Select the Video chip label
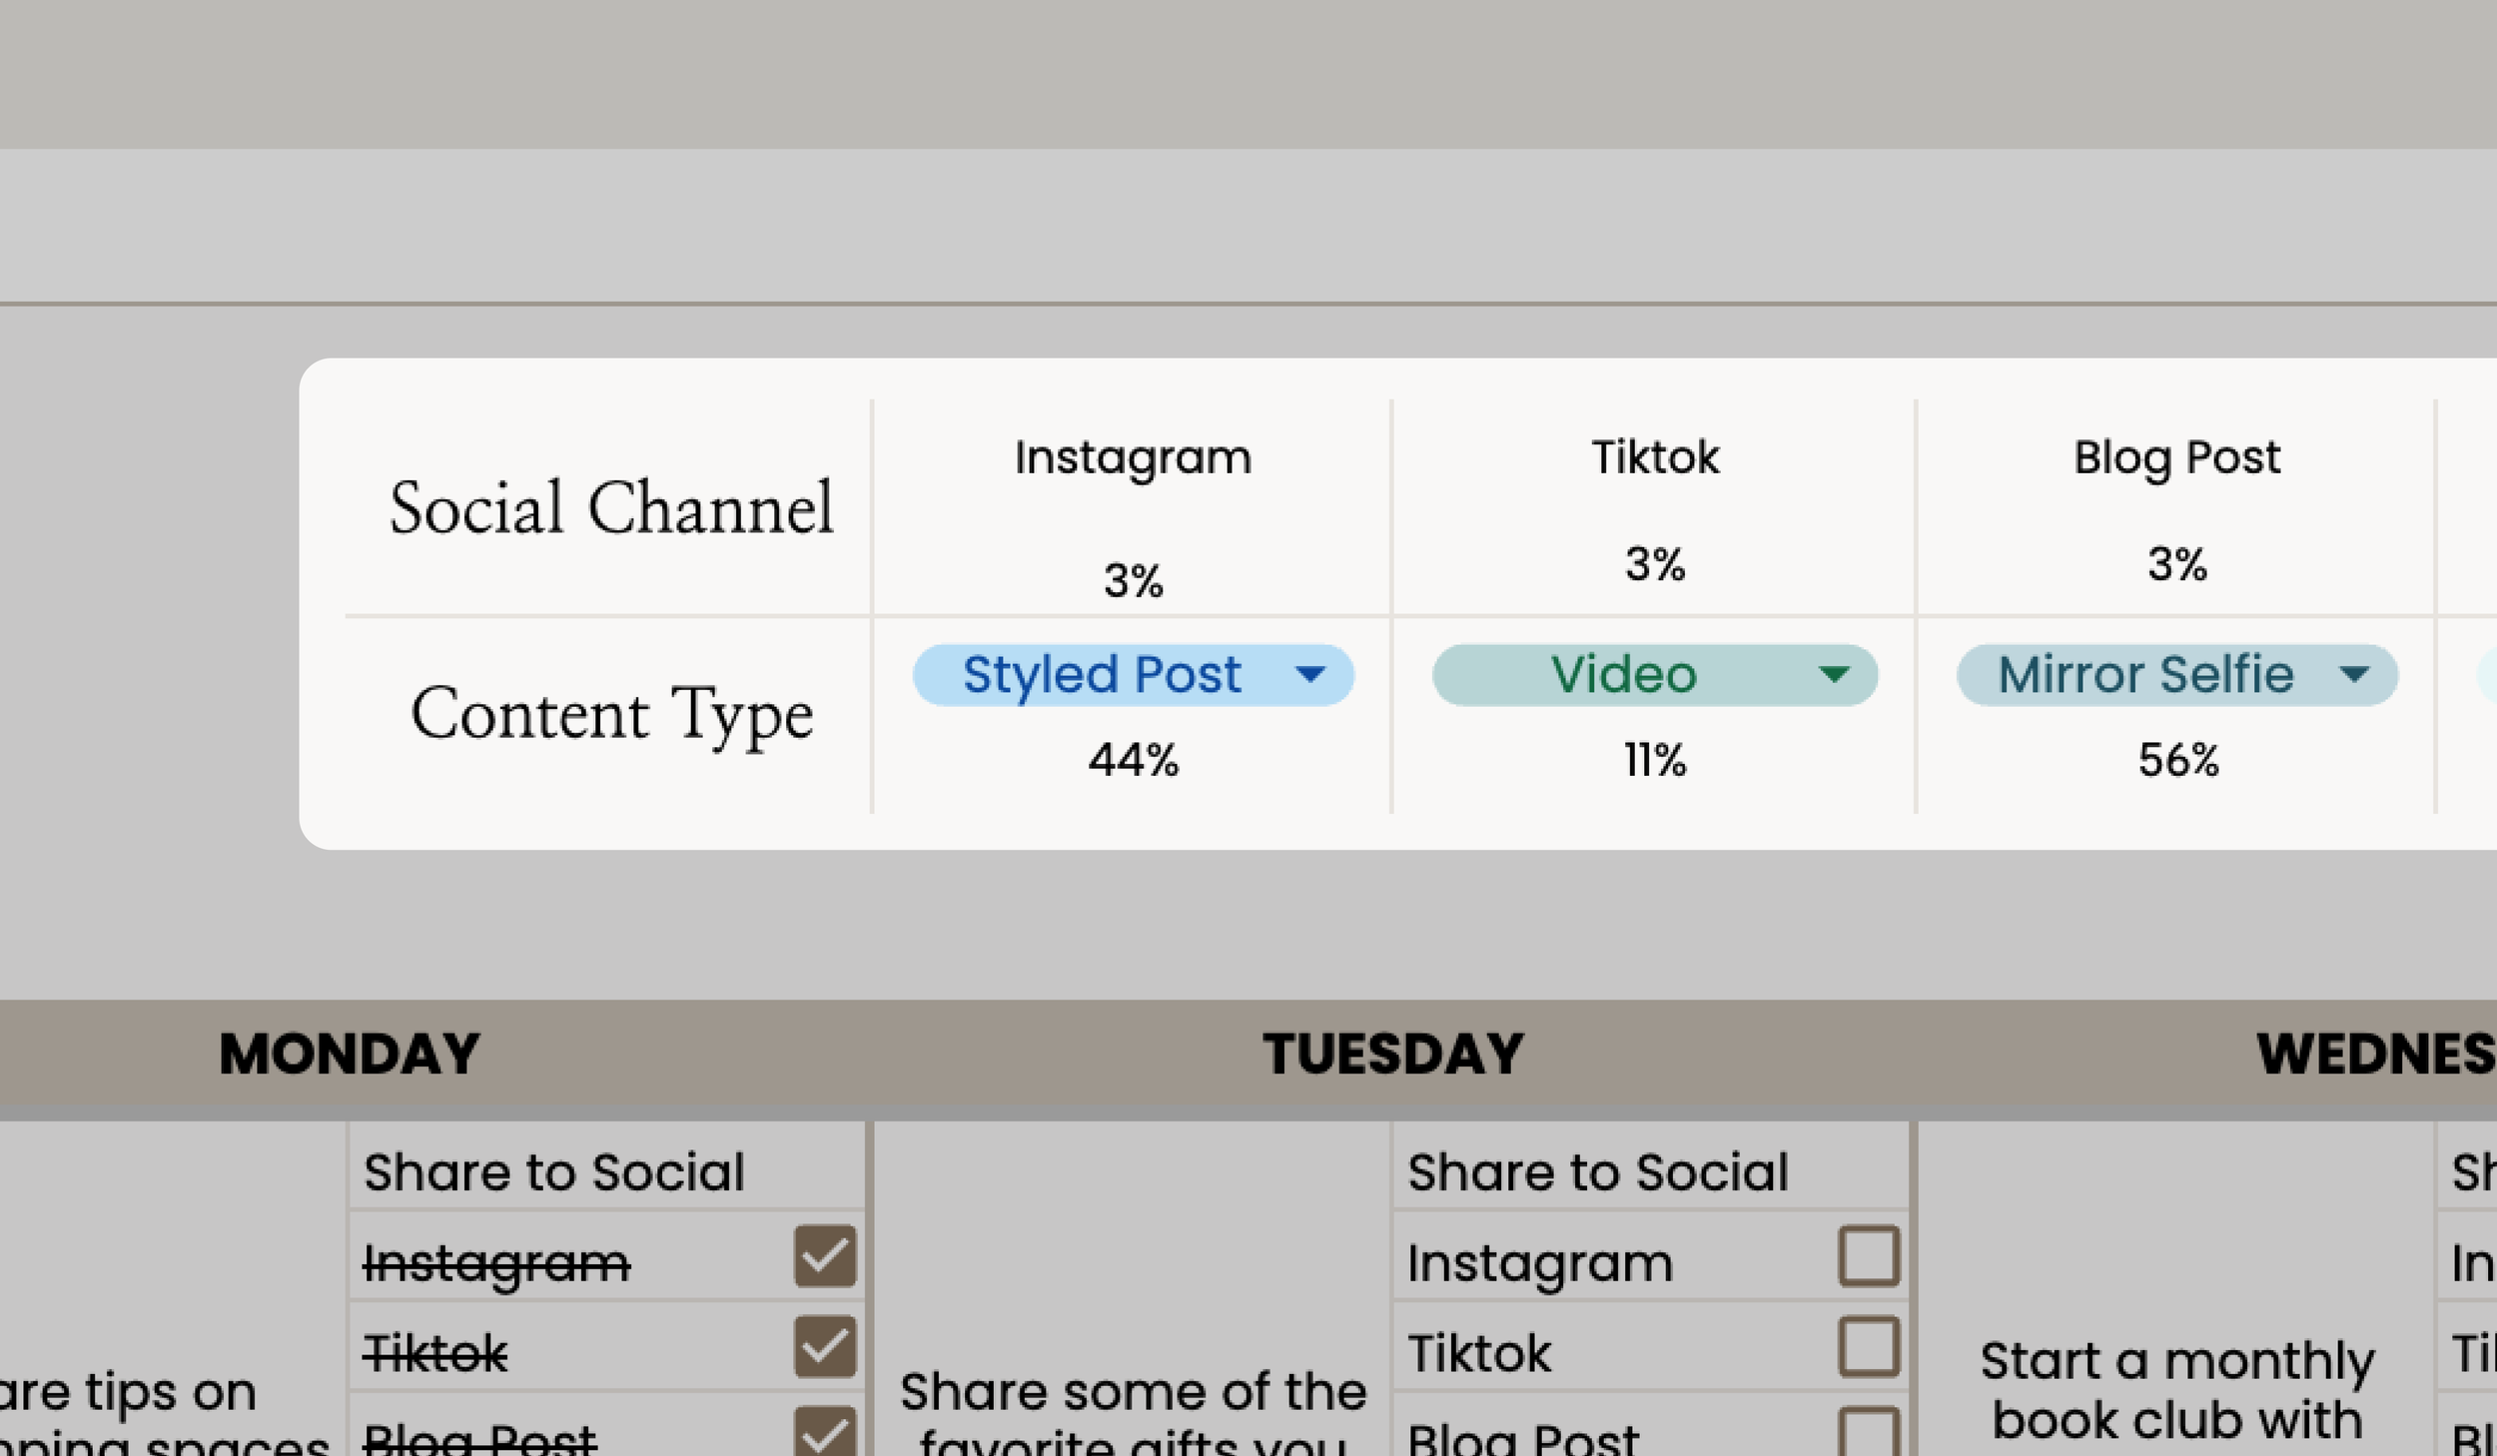Image resolution: width=2497 pixels, height=1456 pixels. click(1623, 675)
